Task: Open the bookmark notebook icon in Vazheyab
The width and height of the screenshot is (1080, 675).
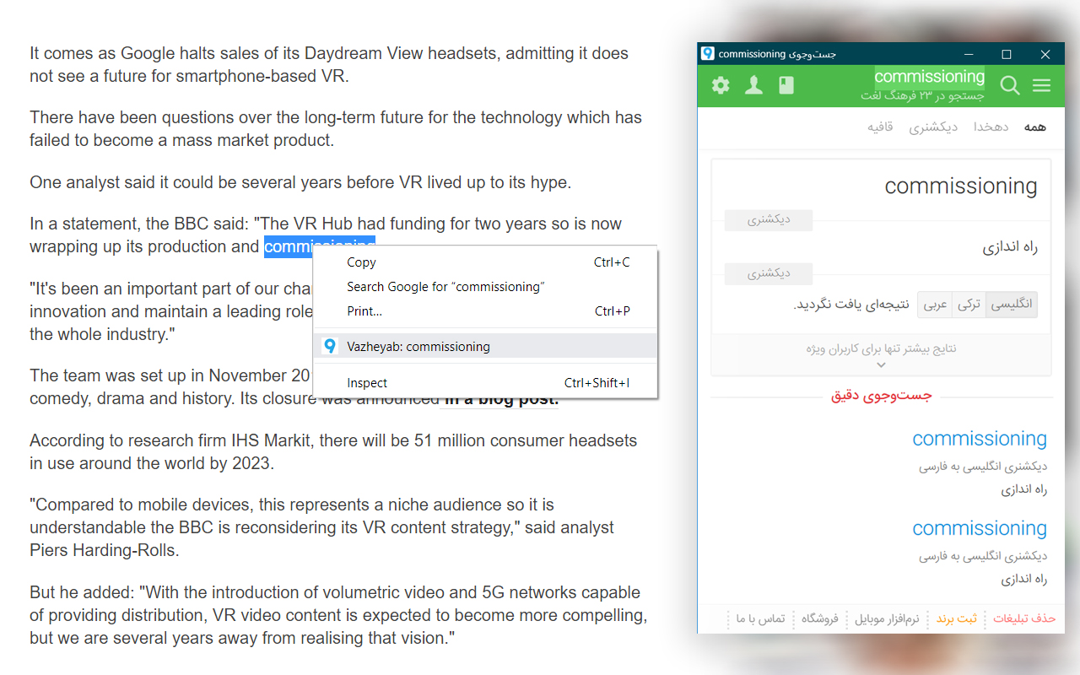Action: (786, 85)
